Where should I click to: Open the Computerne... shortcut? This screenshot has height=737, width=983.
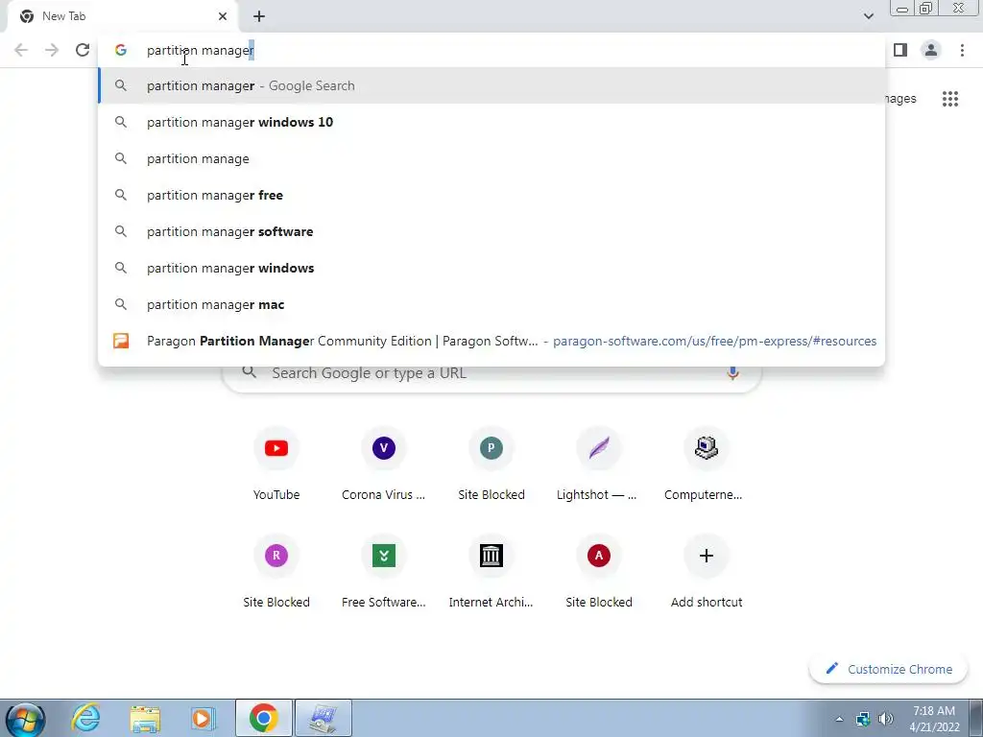(x=706, y=464)
